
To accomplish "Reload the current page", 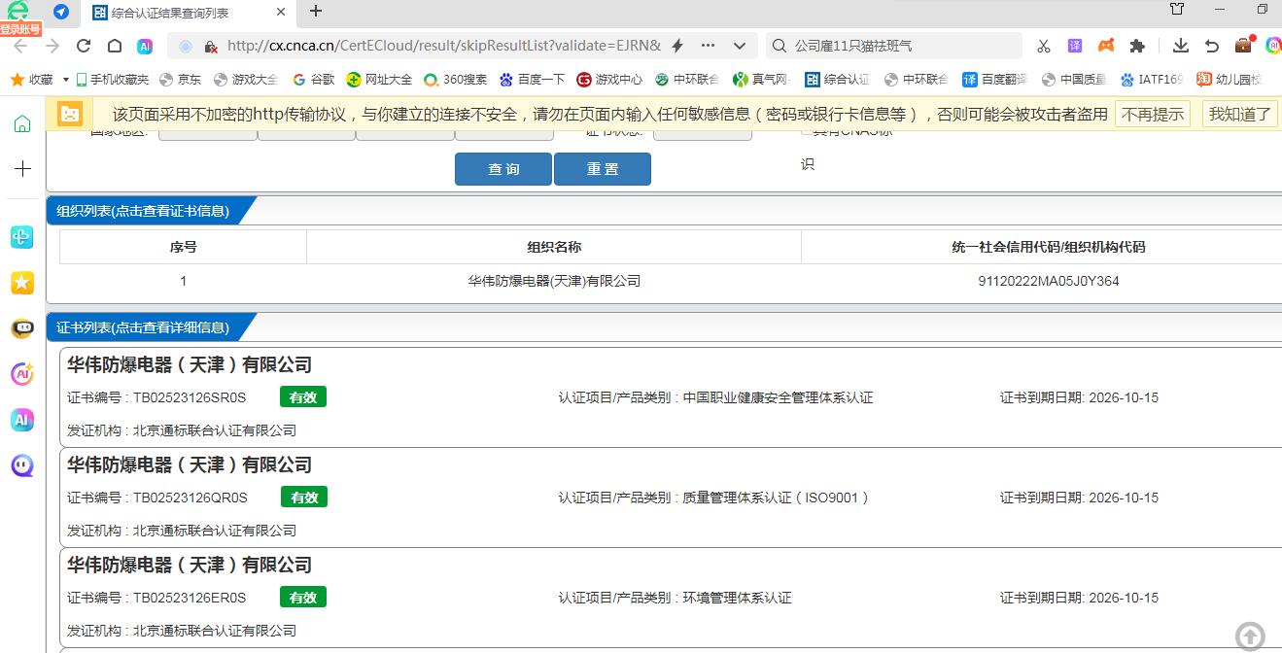I will pyautogui.click(x=84, y=46).
